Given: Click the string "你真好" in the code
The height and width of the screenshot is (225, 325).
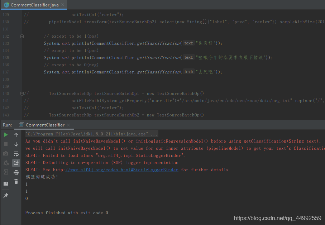Looking at the screenshot, I should click(x=206, y=43).
